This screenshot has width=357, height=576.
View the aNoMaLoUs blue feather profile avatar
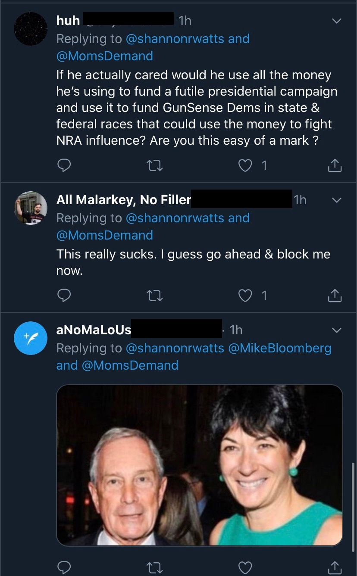30,338
